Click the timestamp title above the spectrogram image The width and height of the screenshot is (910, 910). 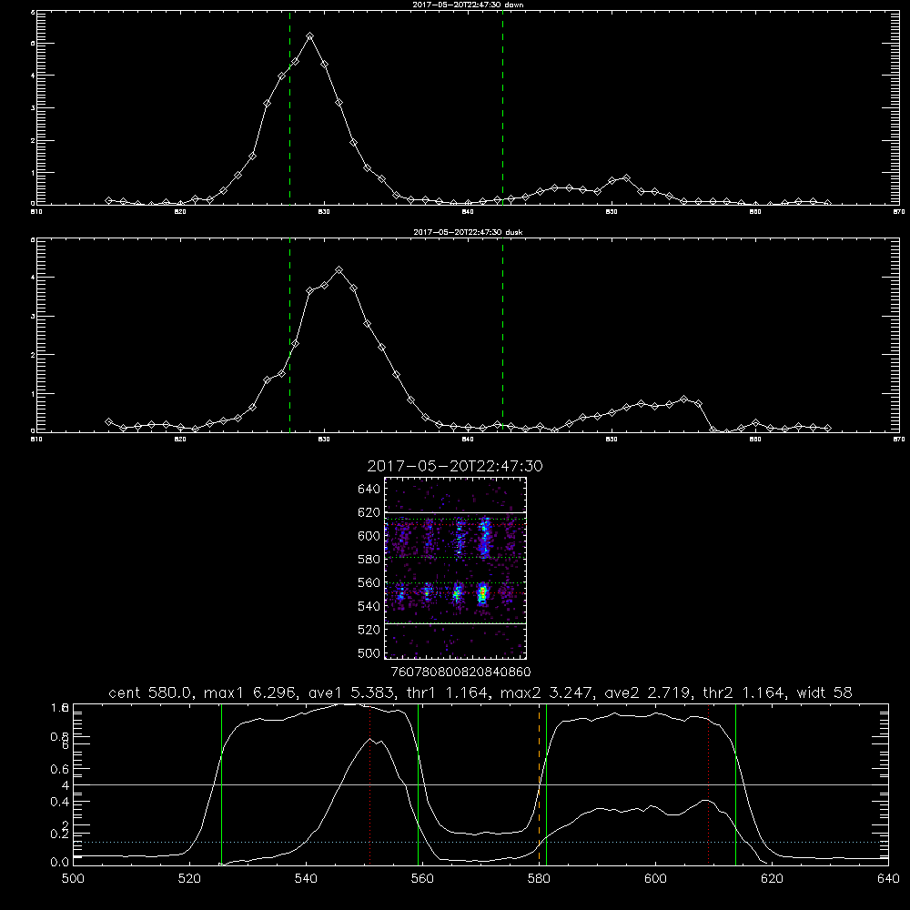point(455,466)
